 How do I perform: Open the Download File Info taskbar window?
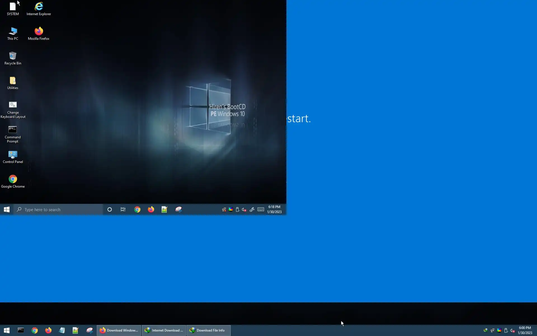(208, 330)
